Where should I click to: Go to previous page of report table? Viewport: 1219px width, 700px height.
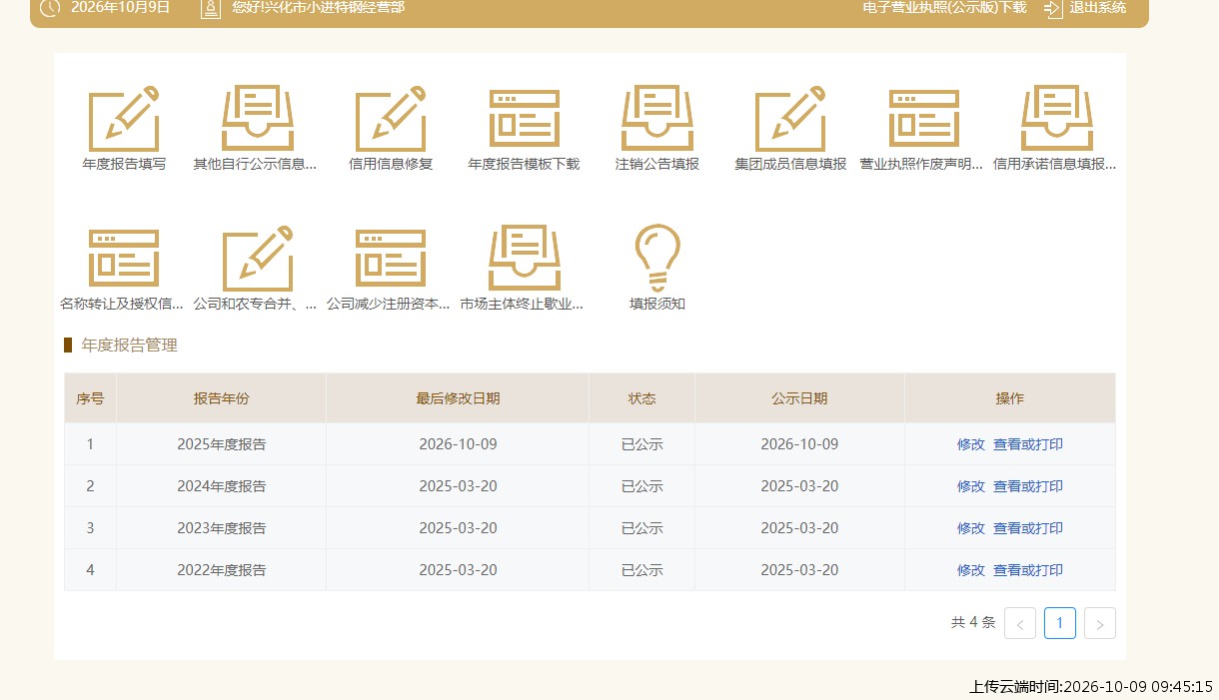[1020, 623]
